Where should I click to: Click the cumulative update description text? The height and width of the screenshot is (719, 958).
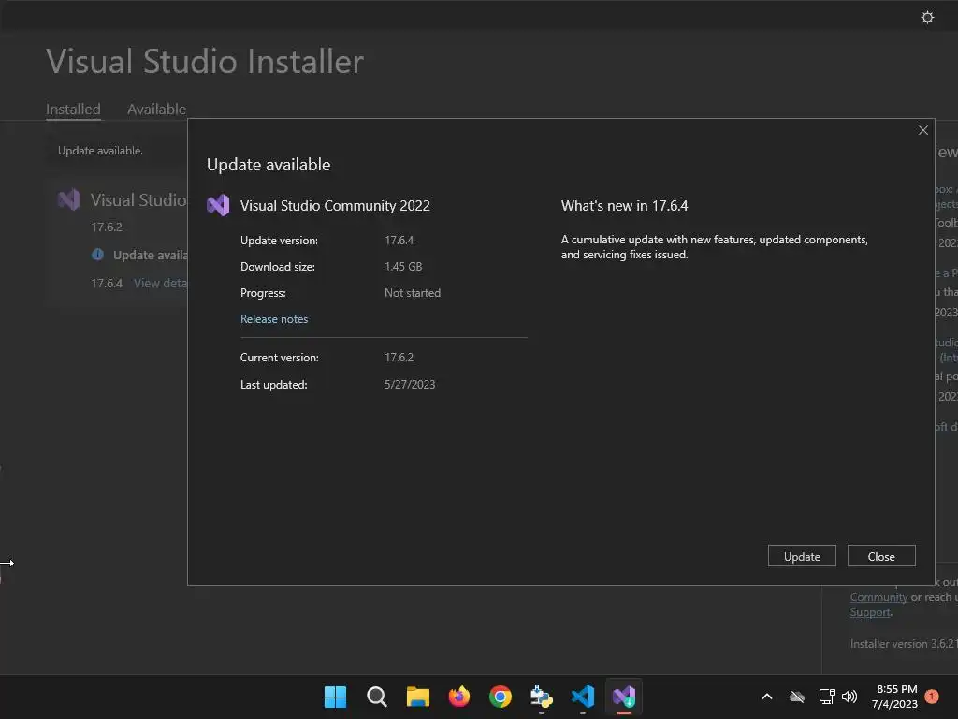point(714,247)
